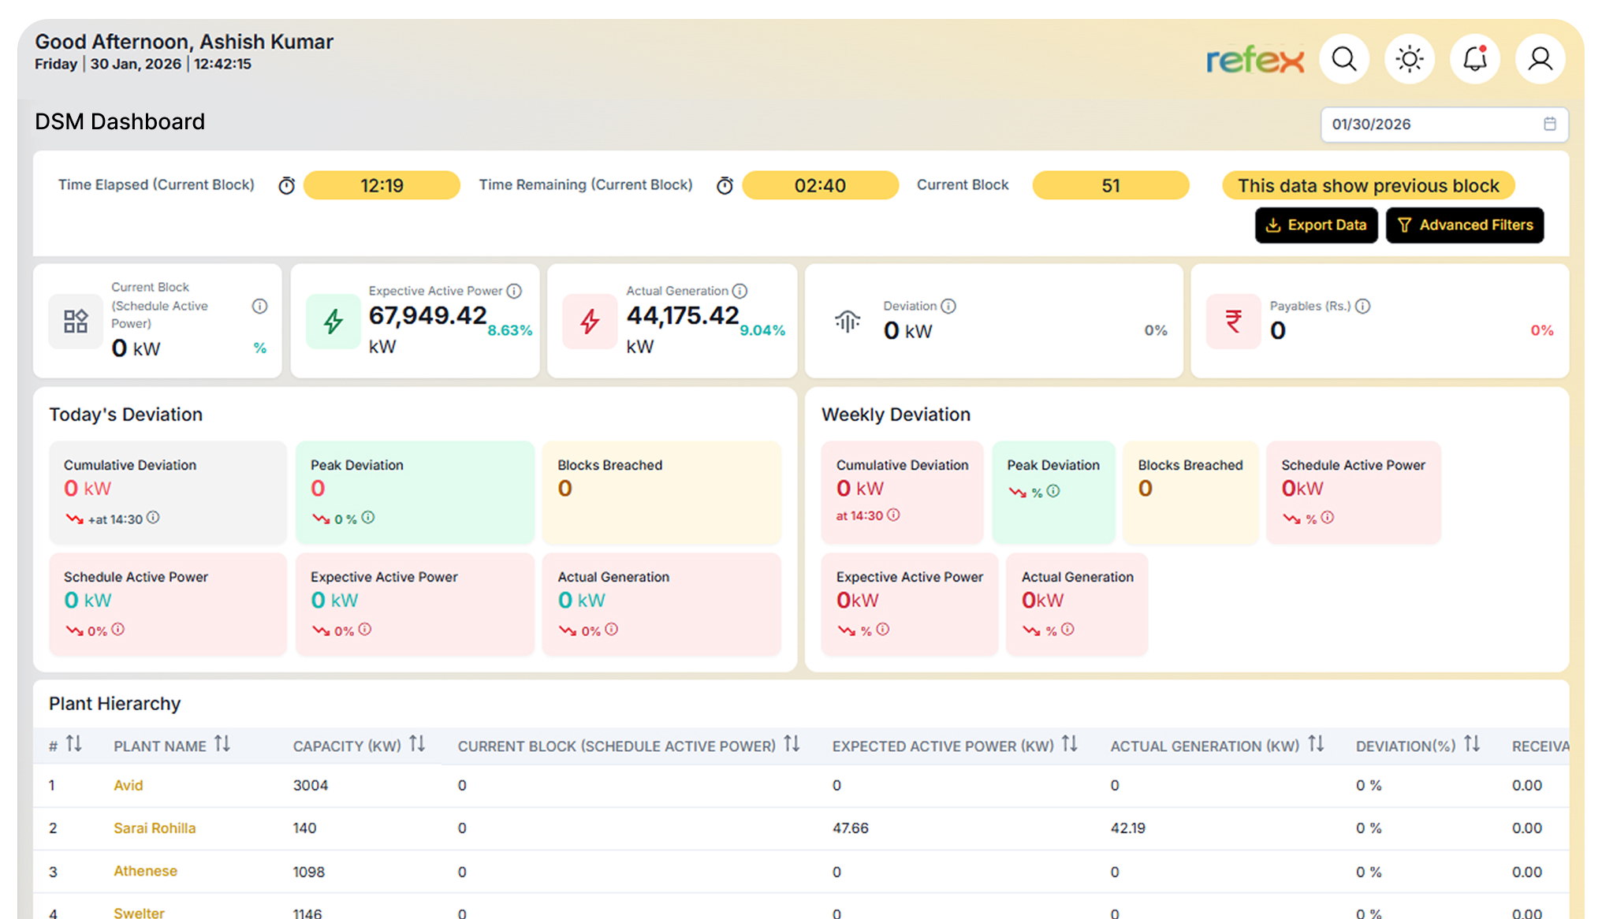This screenshot has height=919, width=1602.
Task: Open the Sarai Rohilla plant link
Action: [154, 828]
